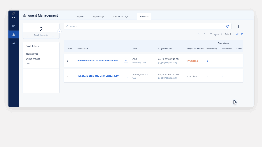
Task: Click the Failed column header
Action: 239,49
